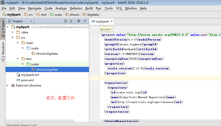
Task: Click the scala-tools repository url line
Action: [146, 102]
